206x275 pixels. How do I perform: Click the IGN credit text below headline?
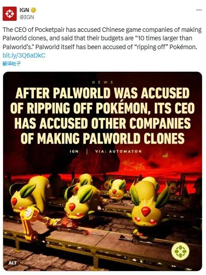click(74, 151)
